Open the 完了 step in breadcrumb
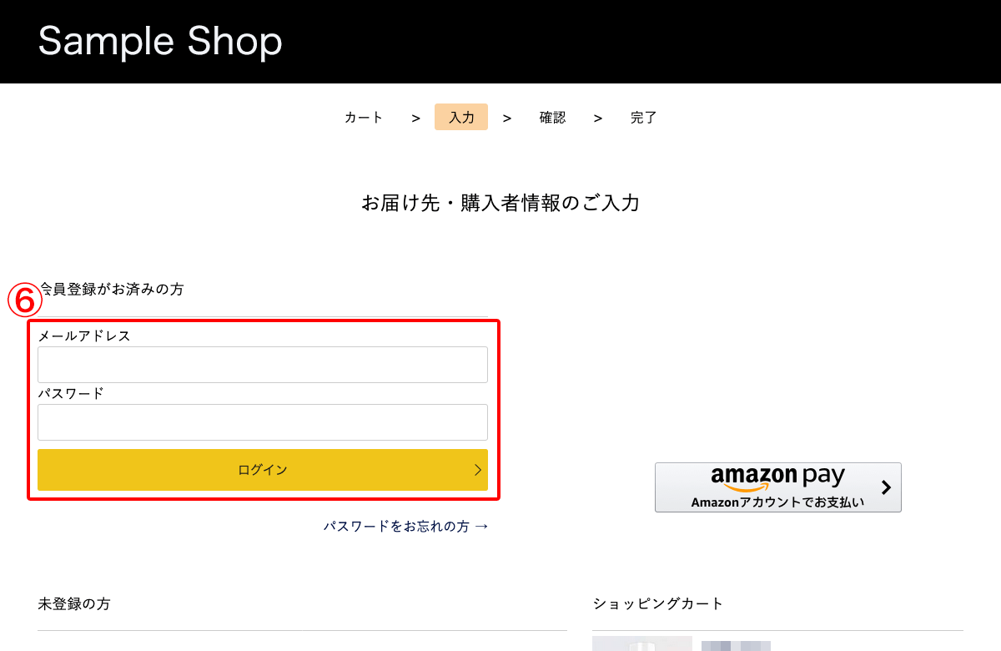Image resolution: width=1001 pixels, height=651 pixels. [x=643, y=118]
